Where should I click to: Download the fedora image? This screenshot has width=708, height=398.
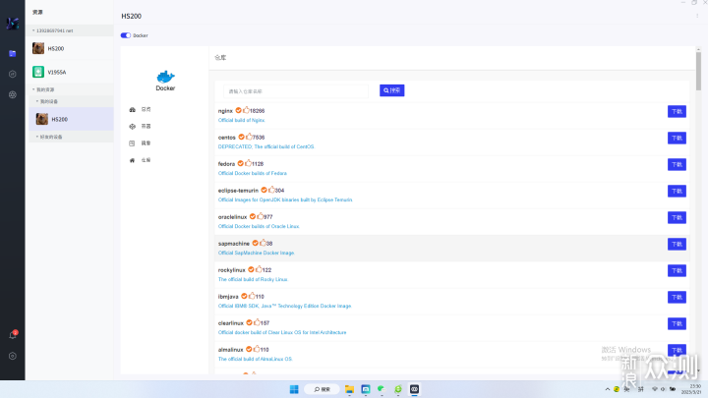point(677,165)
